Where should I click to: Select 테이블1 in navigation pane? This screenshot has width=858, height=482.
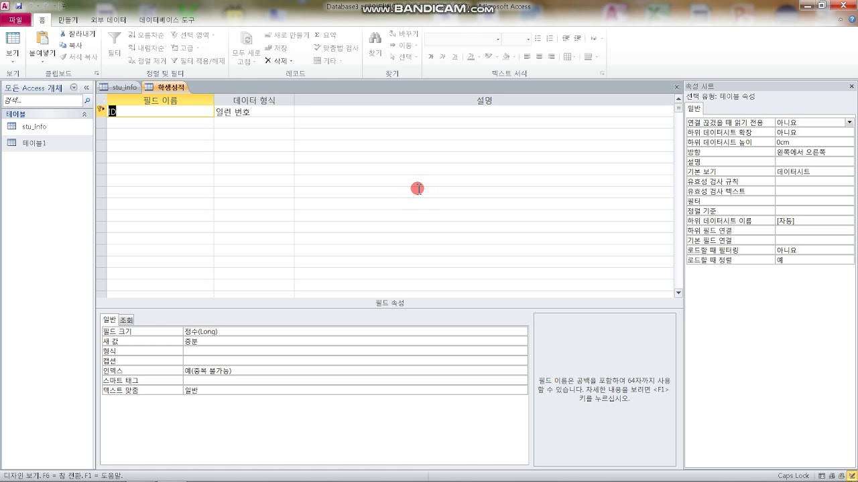pyautogui.click(x=47, y=143)
